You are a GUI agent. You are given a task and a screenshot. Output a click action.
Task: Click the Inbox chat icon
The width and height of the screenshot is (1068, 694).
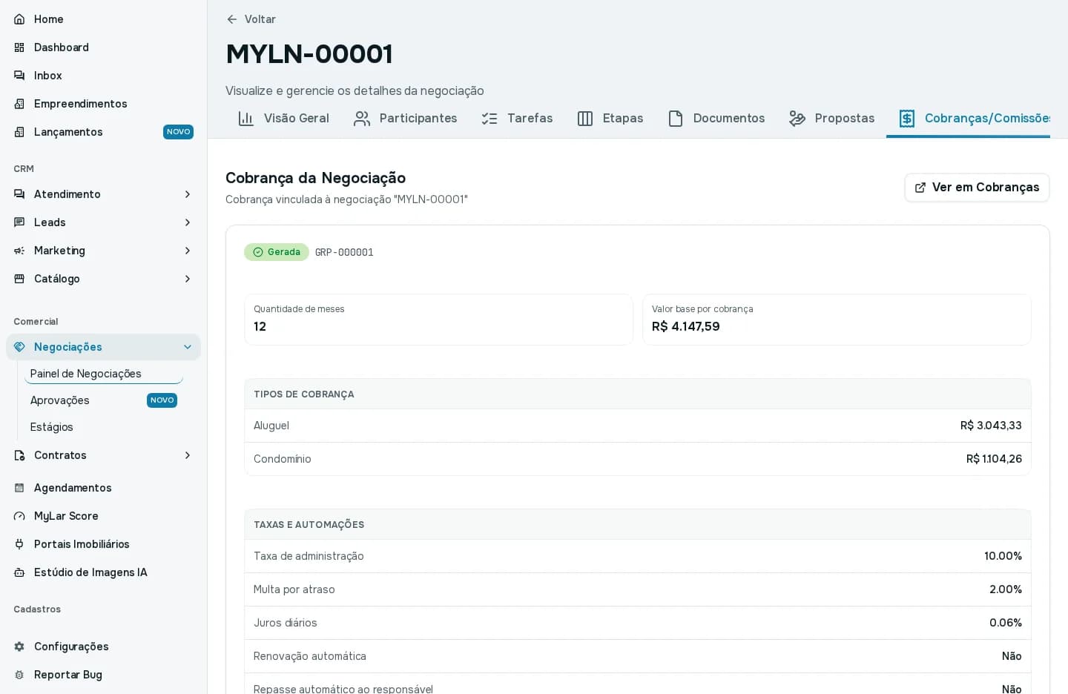19,76
